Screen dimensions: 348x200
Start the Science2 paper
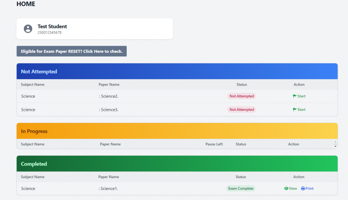pos(301,96)
